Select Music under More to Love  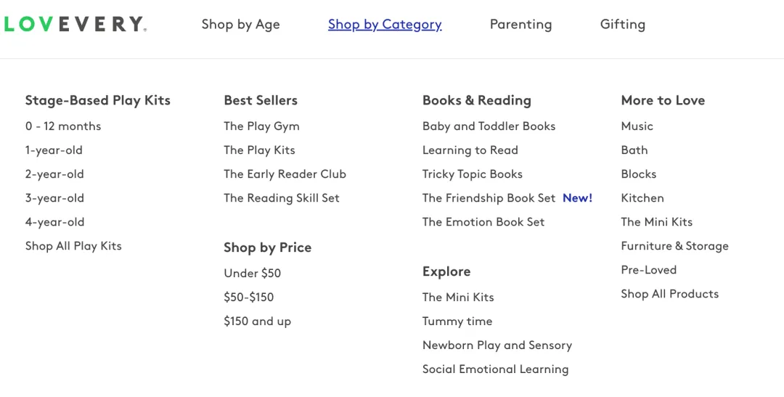pos(637,126)
